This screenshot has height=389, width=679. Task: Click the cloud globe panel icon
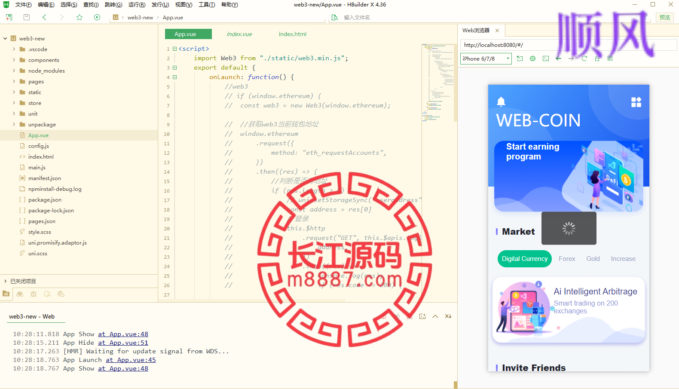pyautogui.click(x=61, y=294)
